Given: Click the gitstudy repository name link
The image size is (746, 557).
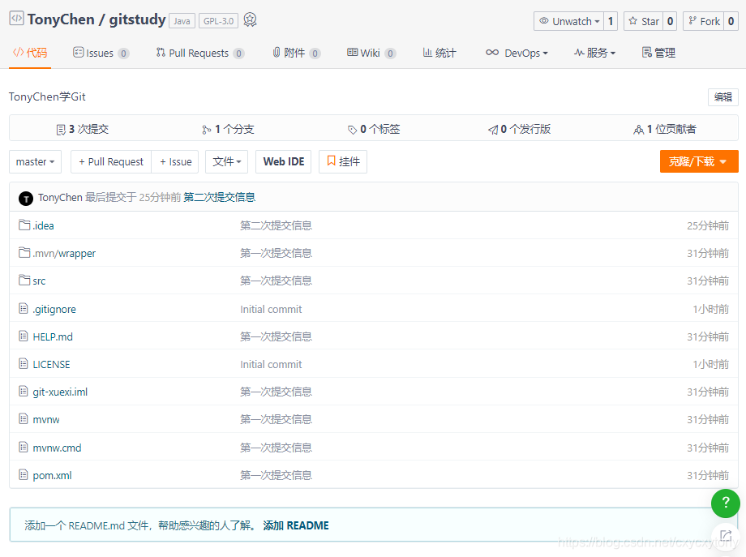Looking at the screenshot, I should coord(138,19).
